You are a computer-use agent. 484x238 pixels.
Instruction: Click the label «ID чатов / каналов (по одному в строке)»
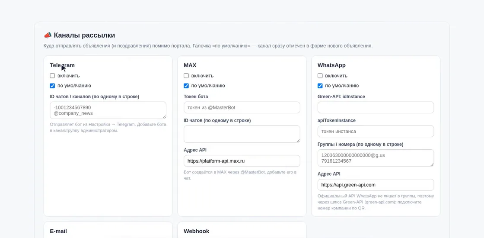tap(95, 97)
